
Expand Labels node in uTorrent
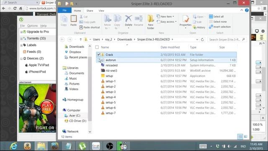coord(21,45)
